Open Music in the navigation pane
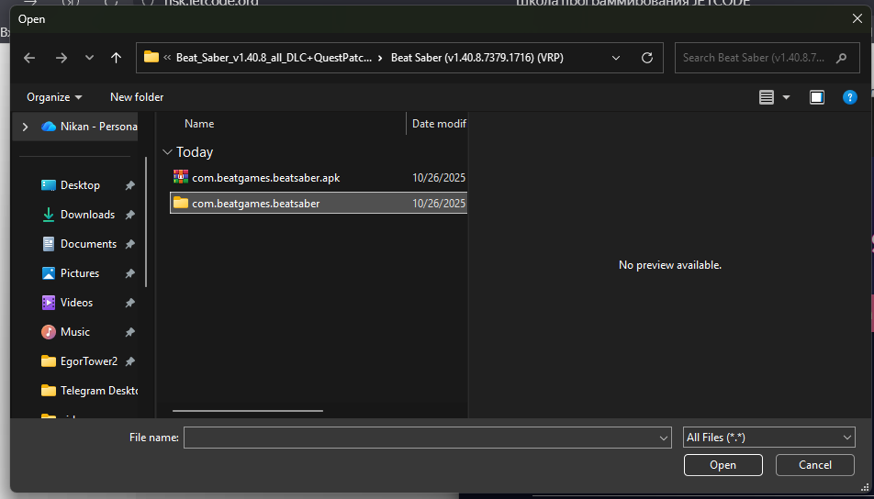 (x=74, y=332)
